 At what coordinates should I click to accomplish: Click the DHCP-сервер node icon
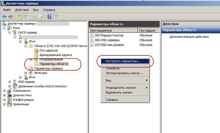click(15, 32)
